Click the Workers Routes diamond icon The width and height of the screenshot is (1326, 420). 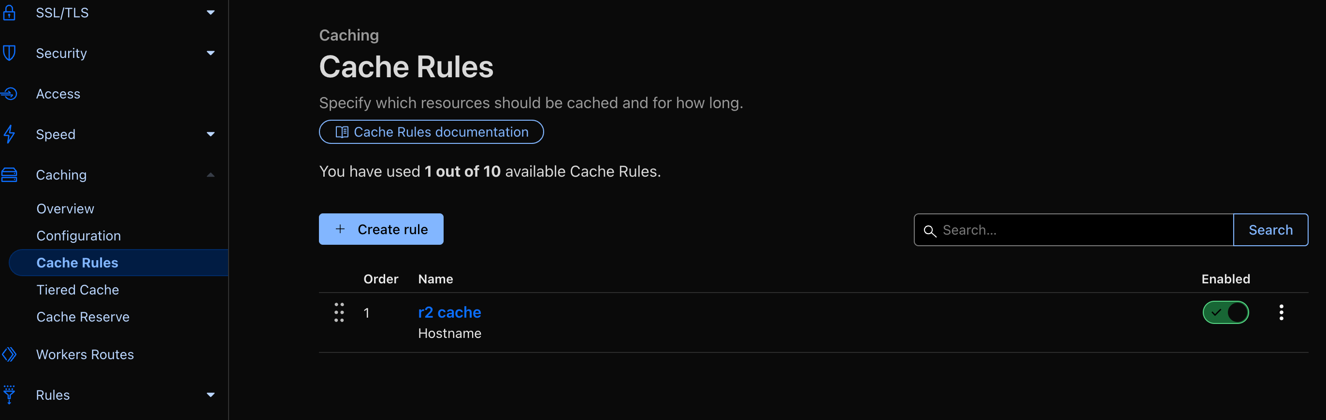[x=9, y=354]
